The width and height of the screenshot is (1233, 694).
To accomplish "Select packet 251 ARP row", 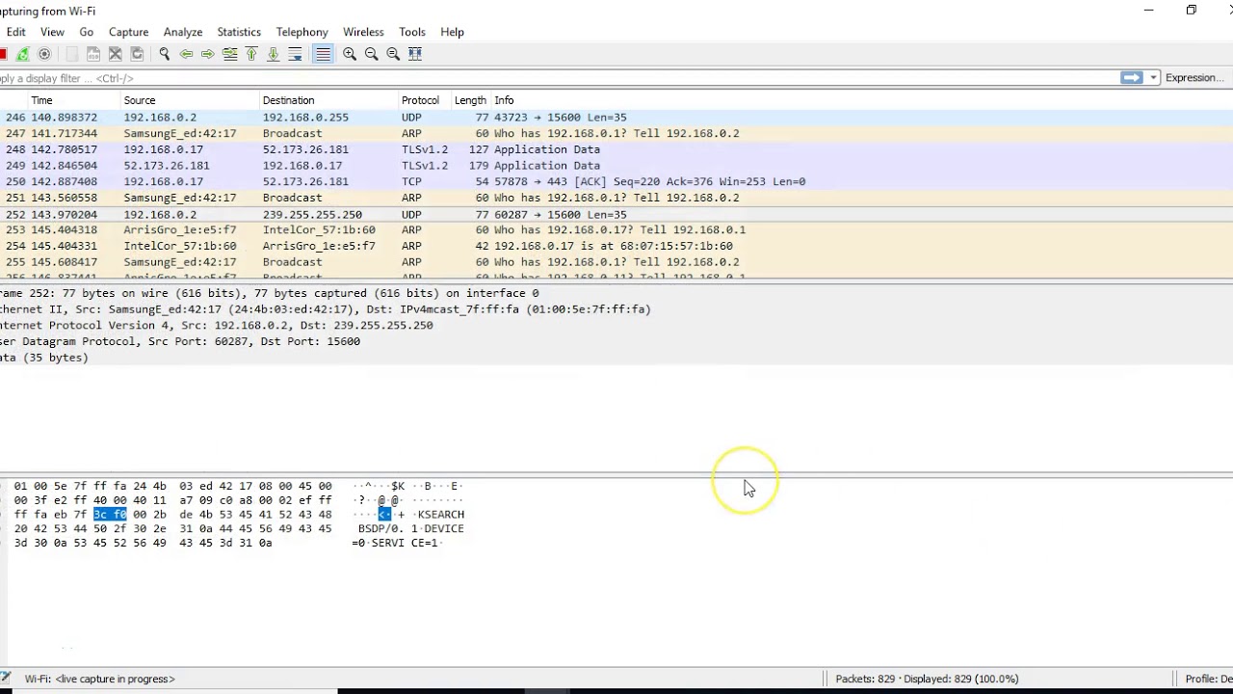I will pos(616,198).
